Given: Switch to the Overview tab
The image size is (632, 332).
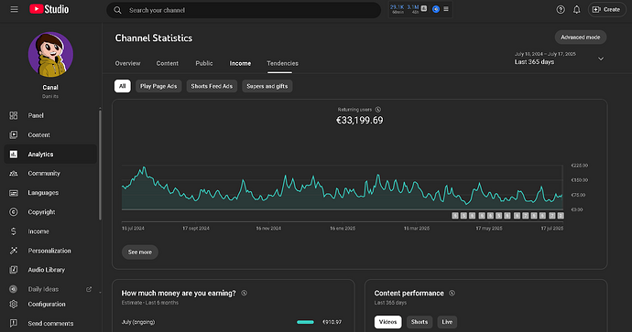Looking at the screenshot, I should tap(127, 63).
